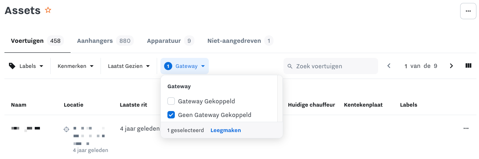Uncheck the Geen Gateway Gekoppeld checkbox
Viewport: 479px width, 159px height.
[171, 115]
